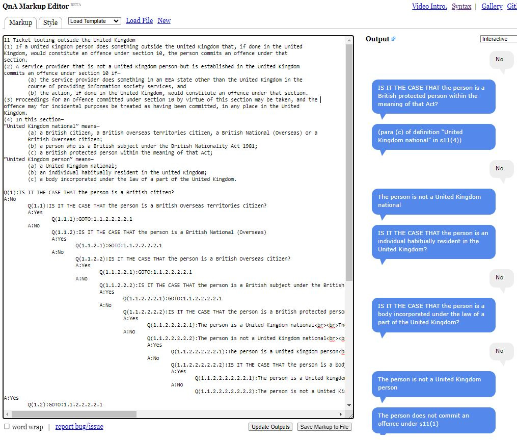517x440 pixels.
Task: Click the 'habitually resident' question bubble
Action: [433, 241]
